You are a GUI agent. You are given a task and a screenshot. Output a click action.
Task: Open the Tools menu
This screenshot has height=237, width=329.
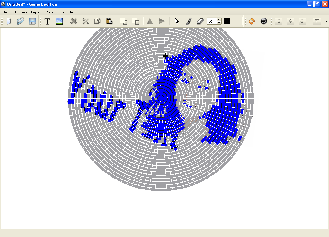pos(61,12)
